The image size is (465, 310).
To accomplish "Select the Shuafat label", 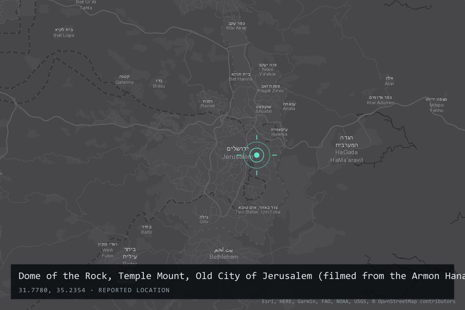I will [263, 109].
